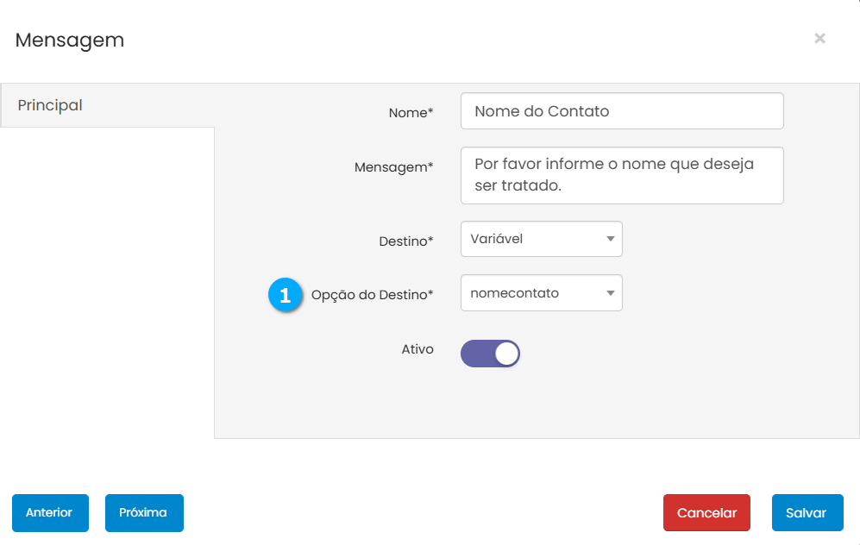Select the Principal tab
This screenshot has width=860, height=545.
(x=50, y=105)
